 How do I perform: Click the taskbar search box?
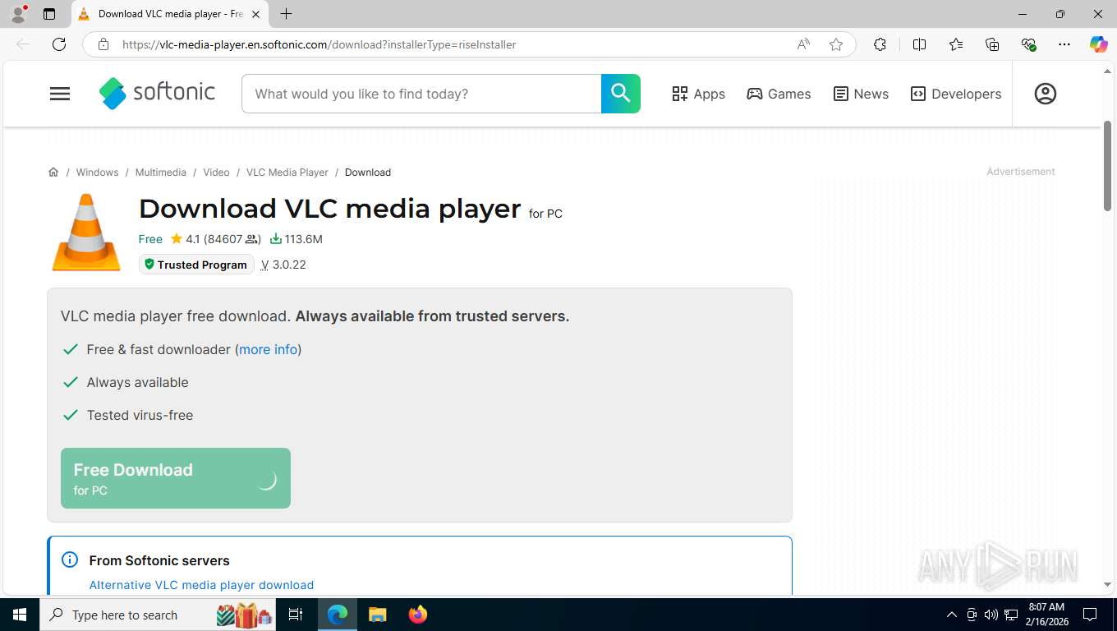[159, 615]
